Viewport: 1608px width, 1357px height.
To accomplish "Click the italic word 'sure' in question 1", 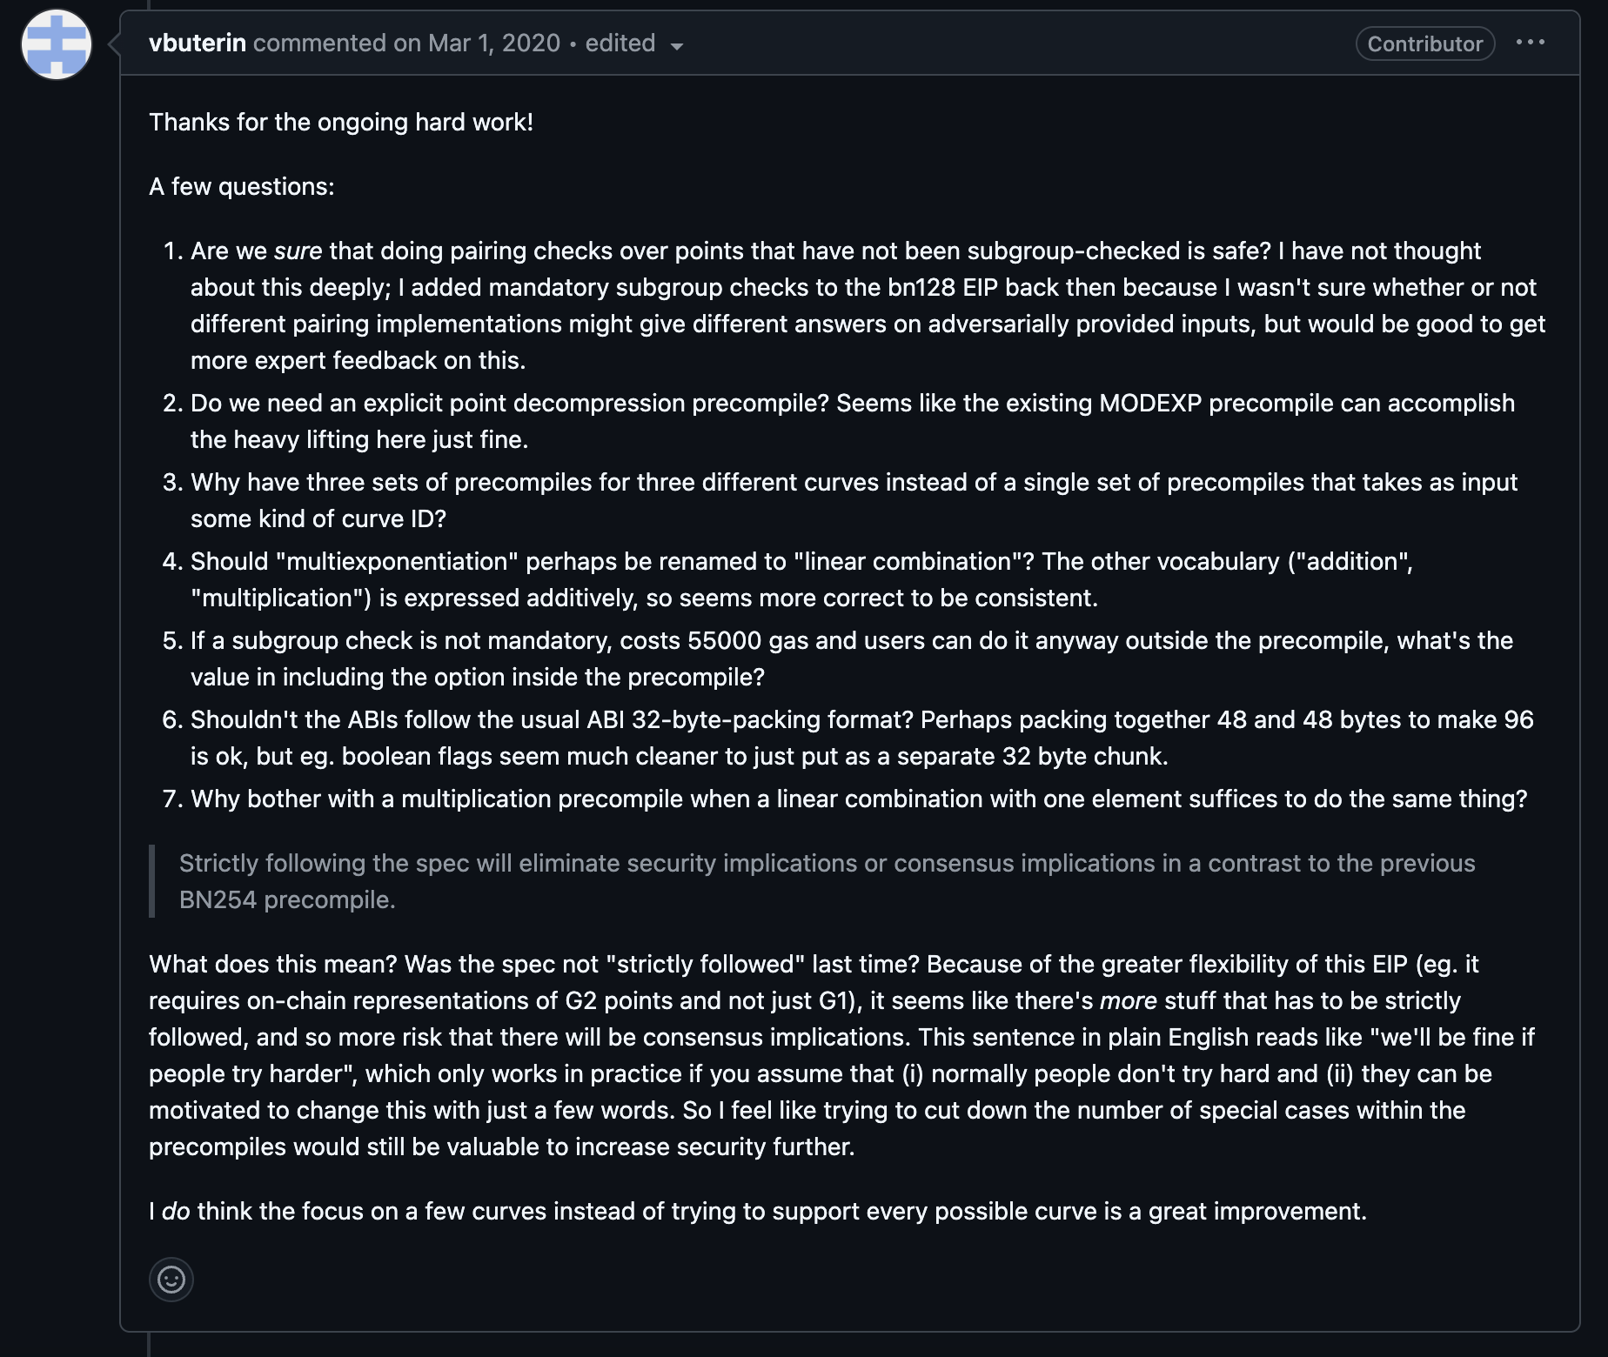I will click(298, 251).
